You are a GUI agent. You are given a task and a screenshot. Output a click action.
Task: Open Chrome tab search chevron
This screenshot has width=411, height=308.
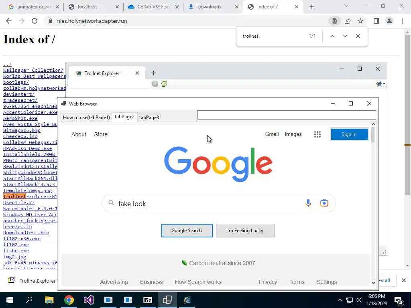point(346,6)
